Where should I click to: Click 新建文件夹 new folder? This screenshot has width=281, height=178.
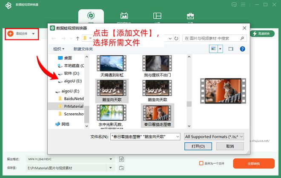click(83, 49)
